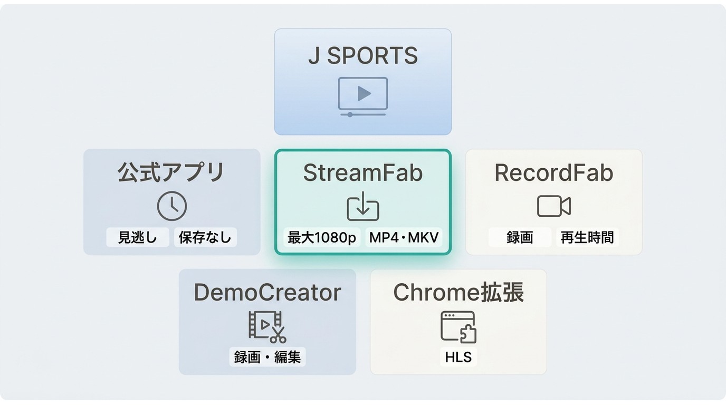Select the clock icon on 公式アプリ card
This screenshot has height=405, width=726.
coord(172,206)
